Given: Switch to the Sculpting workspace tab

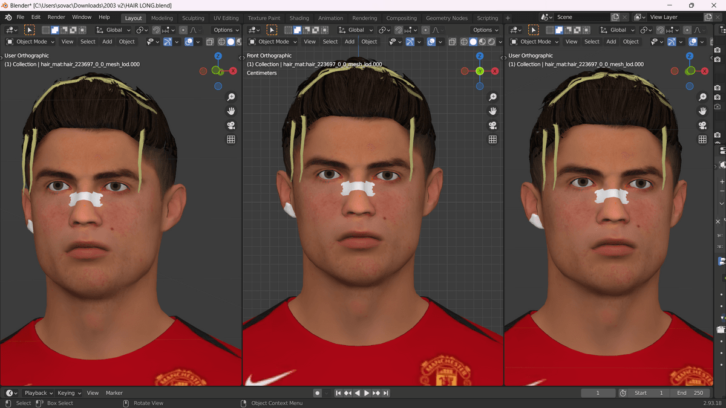Looking at the screenshot, I should 193,18.
